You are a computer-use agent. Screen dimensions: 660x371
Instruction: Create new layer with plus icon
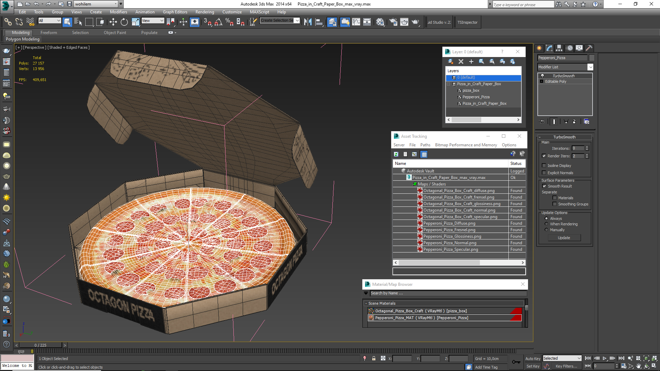pyautogui.click(x=471, y=61)
